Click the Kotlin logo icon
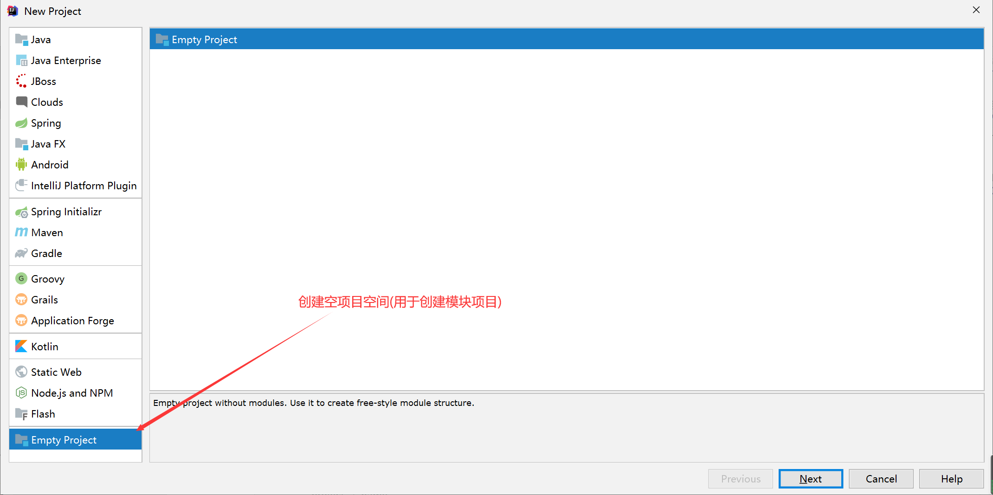Viewport: 993px width, 495px height. tap(21, 346)
